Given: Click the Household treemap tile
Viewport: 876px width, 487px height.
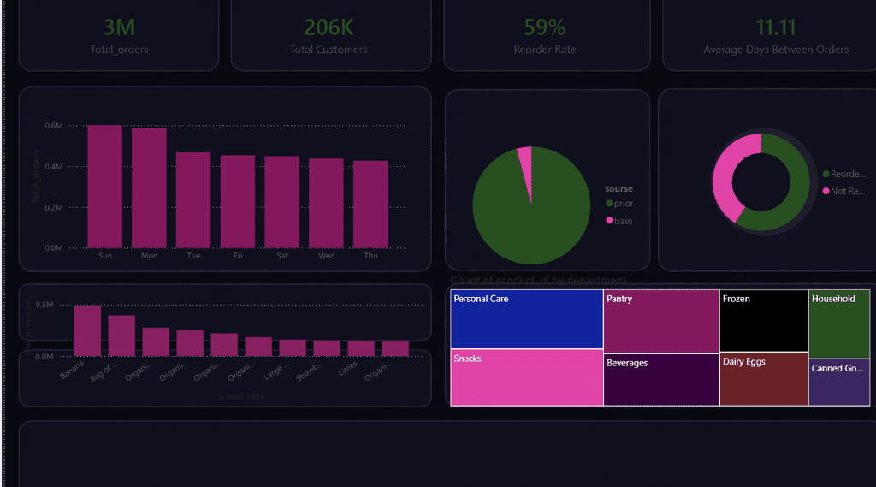Looking at the screenshot, I should pos(839,324).
